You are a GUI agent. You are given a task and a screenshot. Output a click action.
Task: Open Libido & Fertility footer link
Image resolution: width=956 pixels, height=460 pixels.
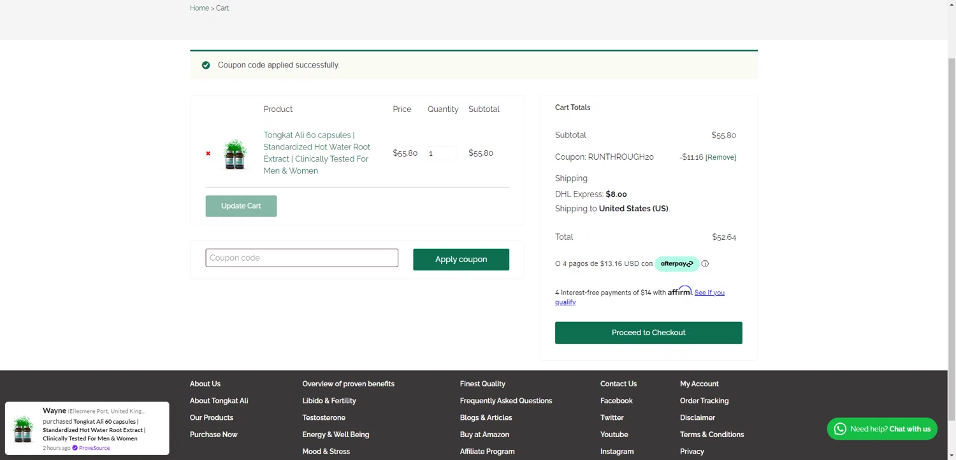(329, 401)
